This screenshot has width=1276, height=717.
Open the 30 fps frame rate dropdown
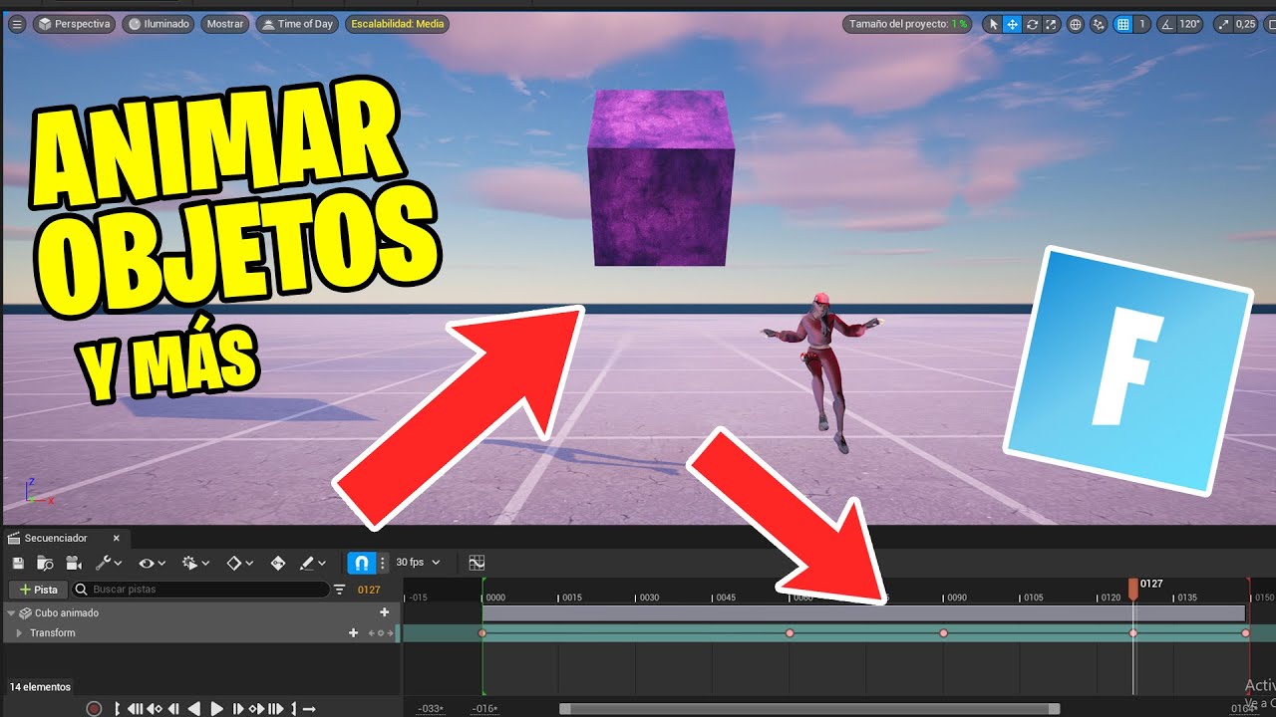click(x=418, y=563)
